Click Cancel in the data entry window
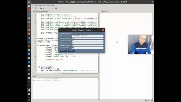Viewport: 181px width, 102px height. pyautogui.click(x=71, y=51)
